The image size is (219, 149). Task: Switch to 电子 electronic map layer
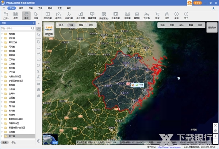[61, 26]
